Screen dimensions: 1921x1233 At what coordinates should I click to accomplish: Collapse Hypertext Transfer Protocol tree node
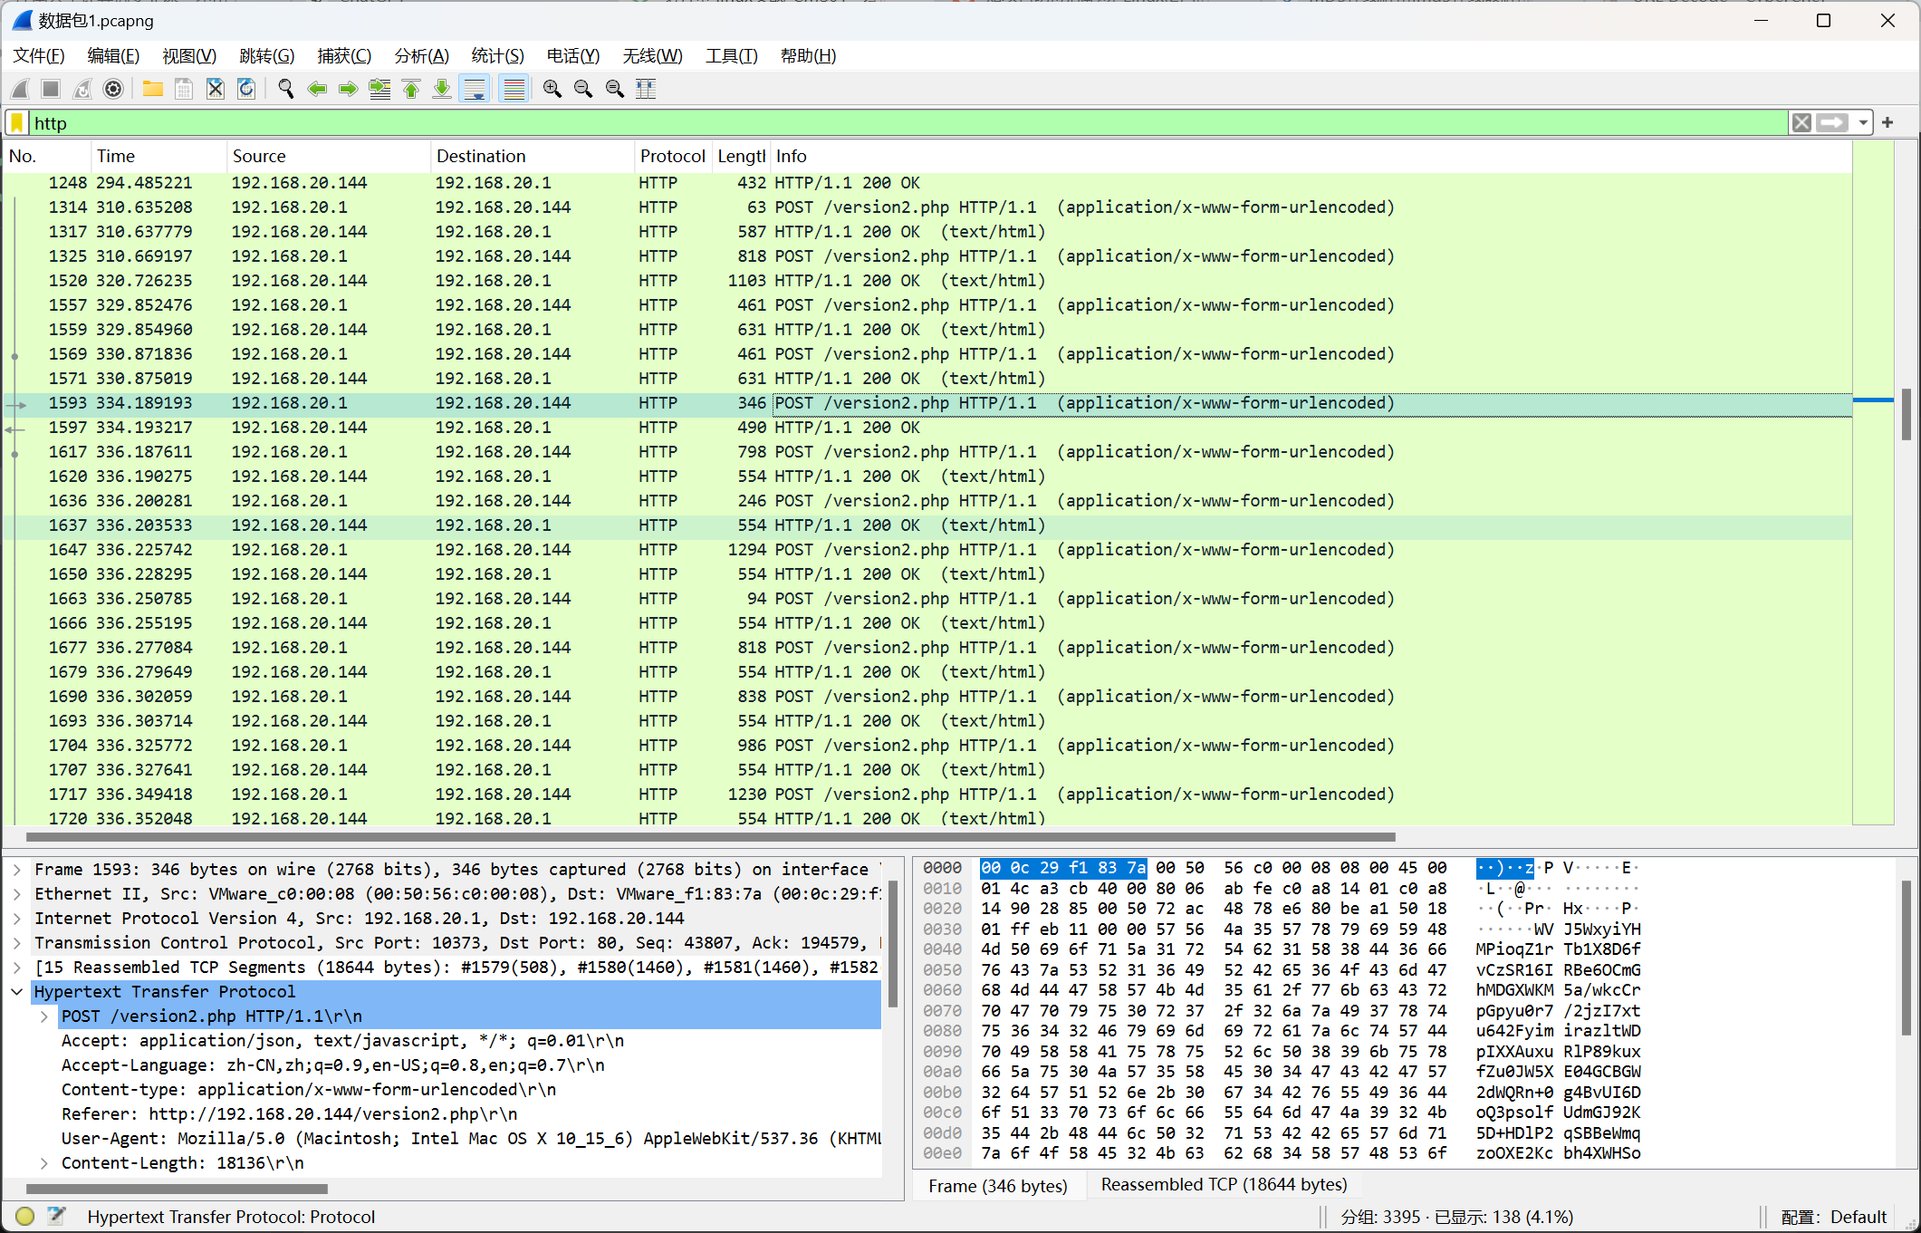click(16, 991)
